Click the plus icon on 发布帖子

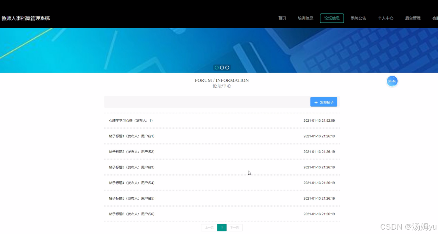[x=316, y=102]
